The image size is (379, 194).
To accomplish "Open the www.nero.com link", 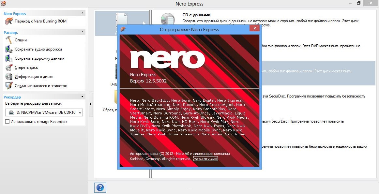I will [205, 159].
